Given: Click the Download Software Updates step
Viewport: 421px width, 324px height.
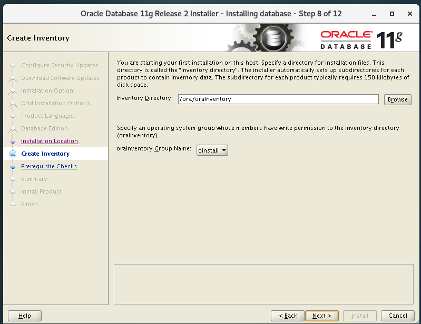Looking at the screenshot, I should point(60,78).
